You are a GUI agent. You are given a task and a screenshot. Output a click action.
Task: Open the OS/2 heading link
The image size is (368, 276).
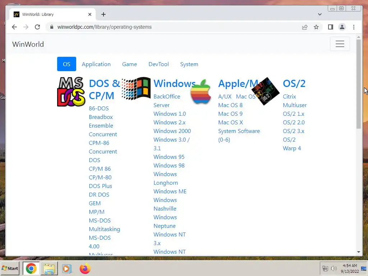294,83
